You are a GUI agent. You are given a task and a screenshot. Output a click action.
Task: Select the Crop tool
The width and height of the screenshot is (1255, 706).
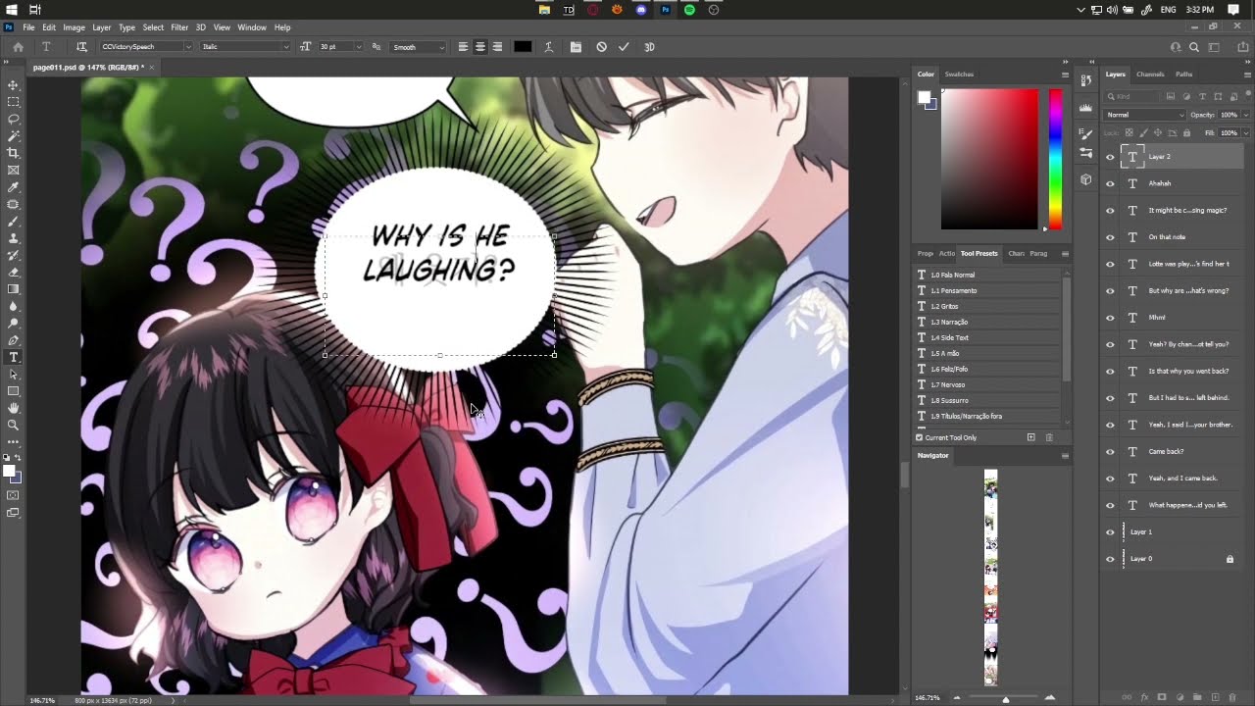tap(14, 153)
